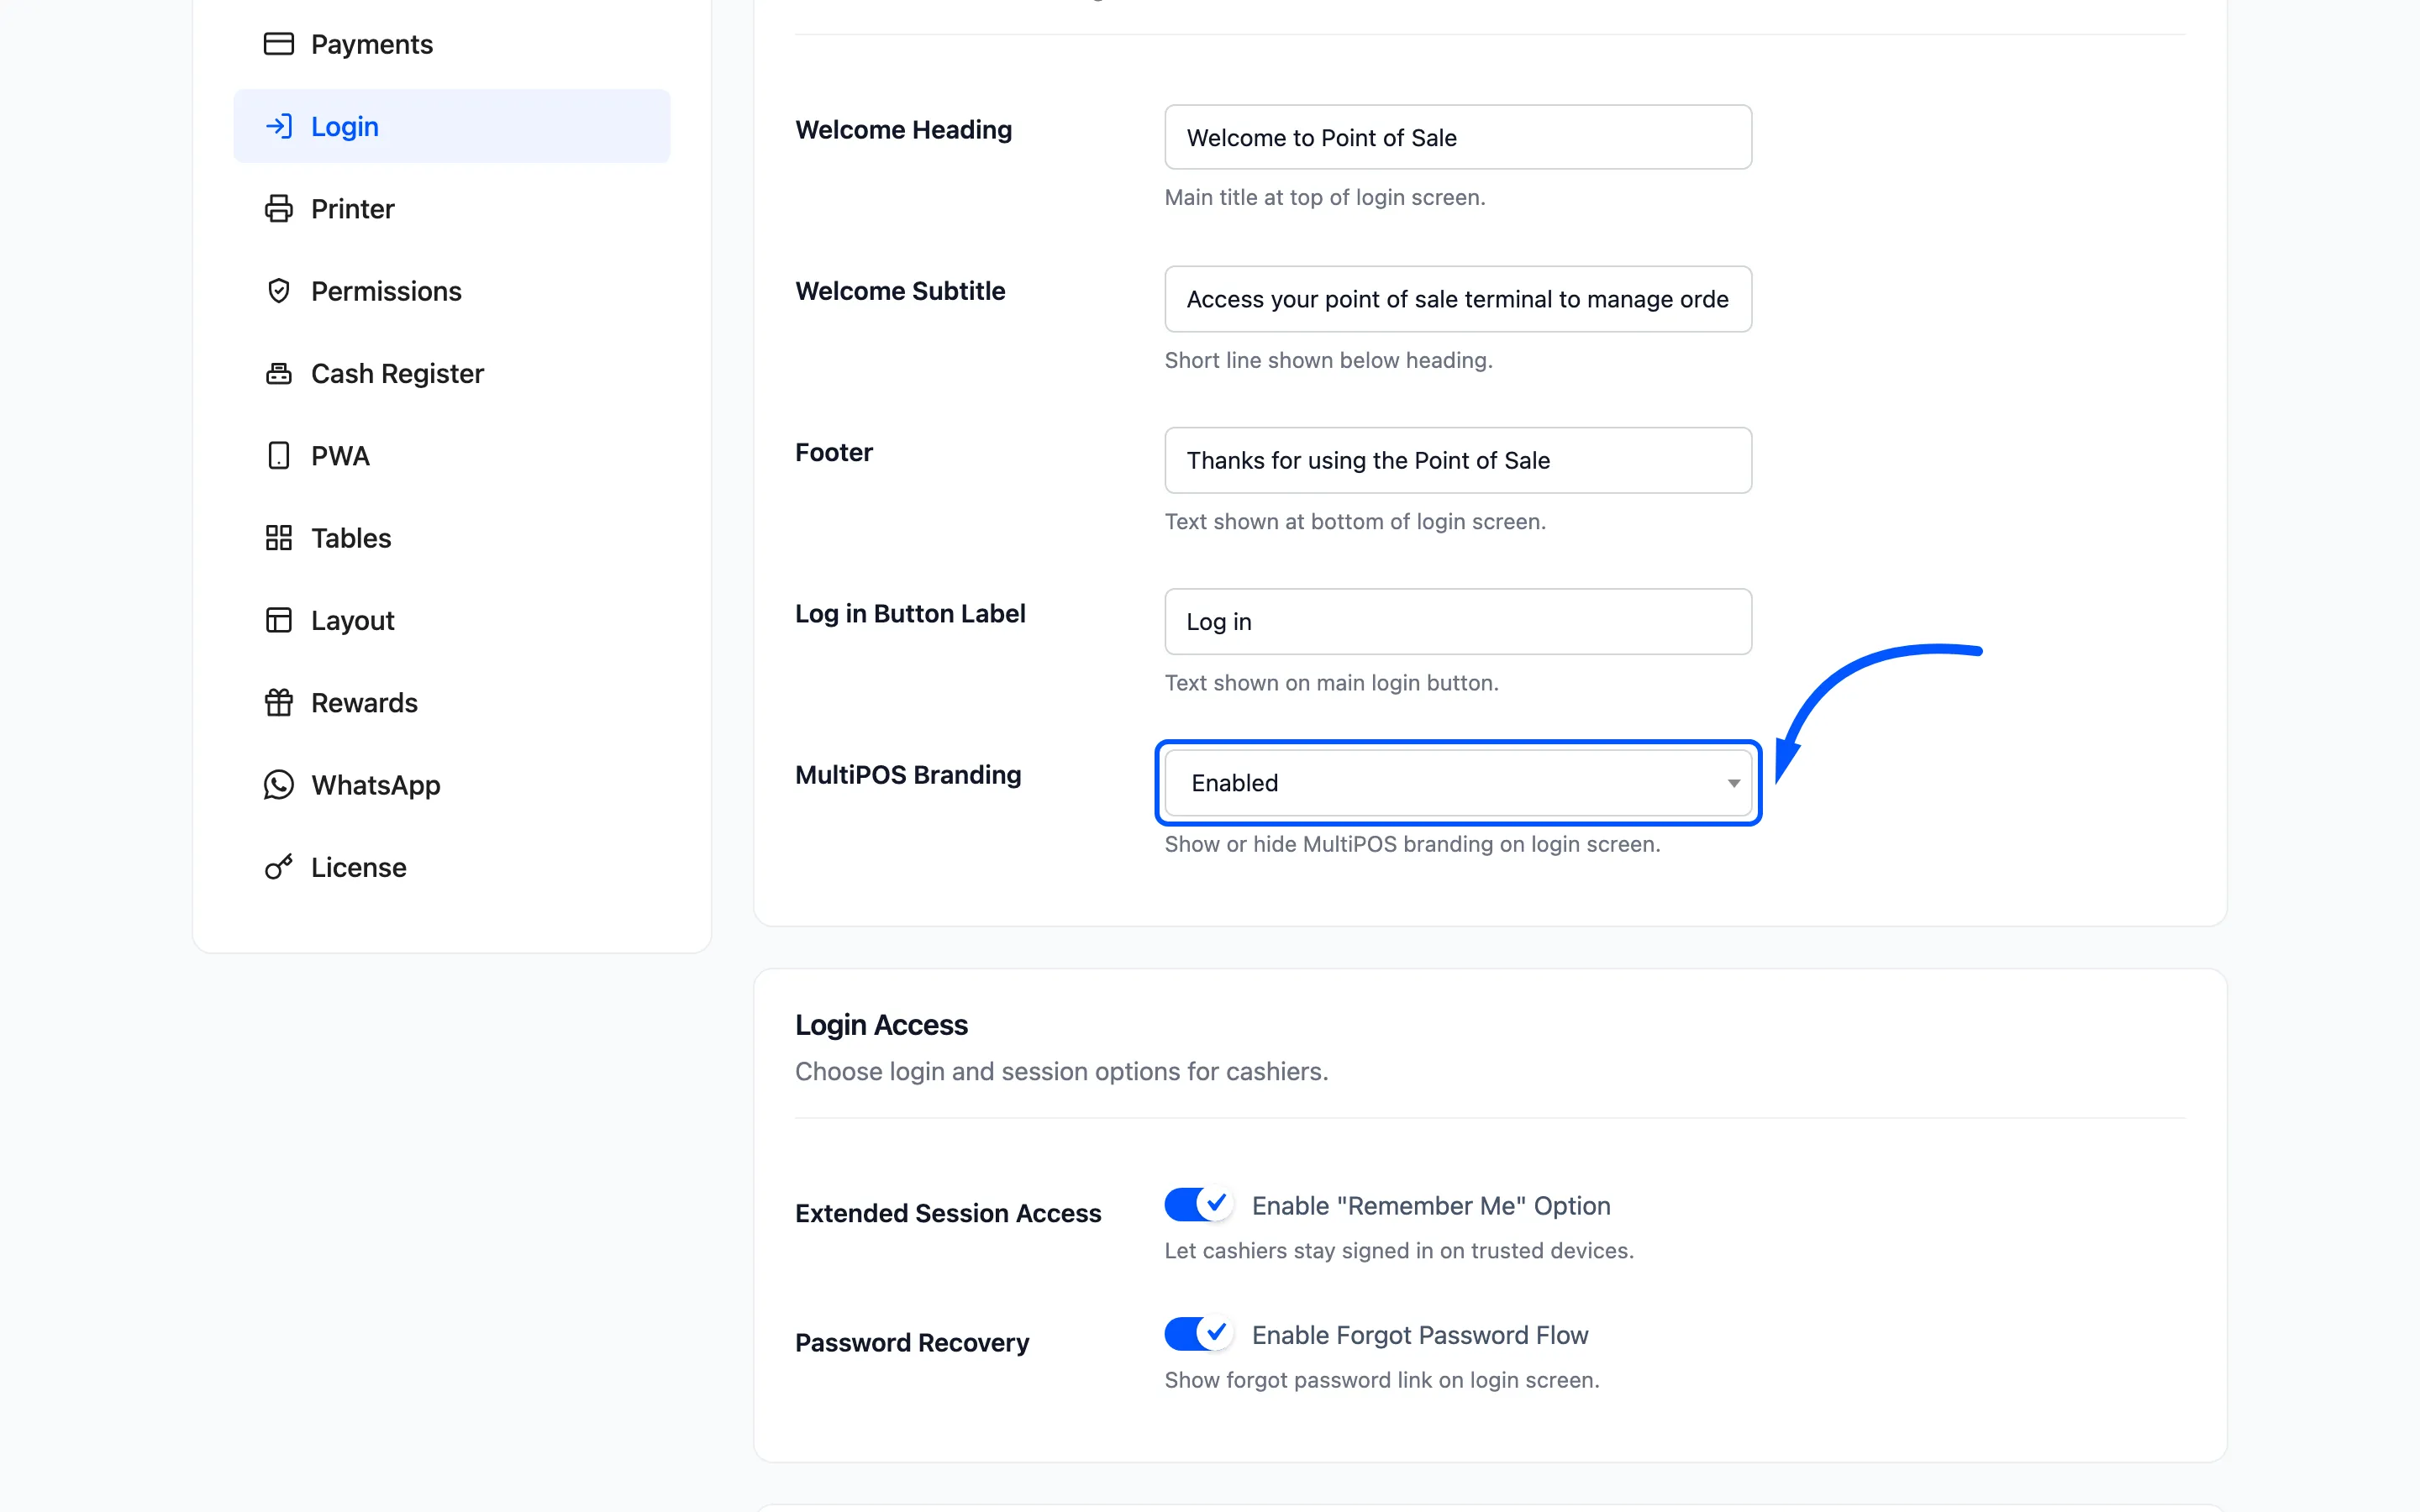Image resolution: width=2420 pixels, height=1512 pixels.
Task: Switch to the PWA section
Action: [x=451, y=455]
